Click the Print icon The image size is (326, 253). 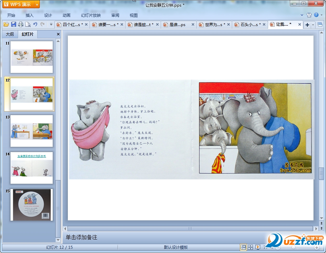pyautogui.click(x=21, y=24)
